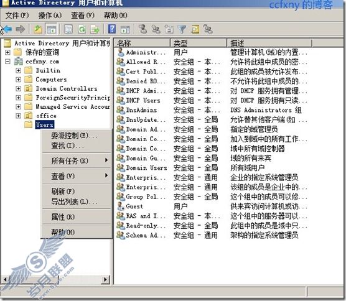Expand the Builtin node
This screenshot has height=301, width=346.
click(19, 70)
